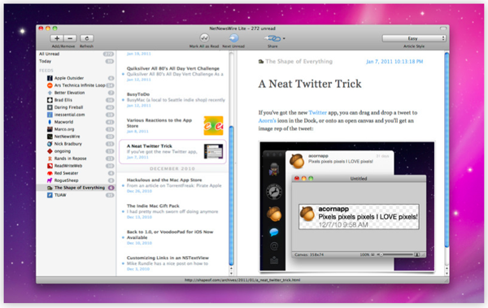Click the Mark All as Read icon
Image resolution: width=488 pixels, height=308 pixels.
pos(204,38)
